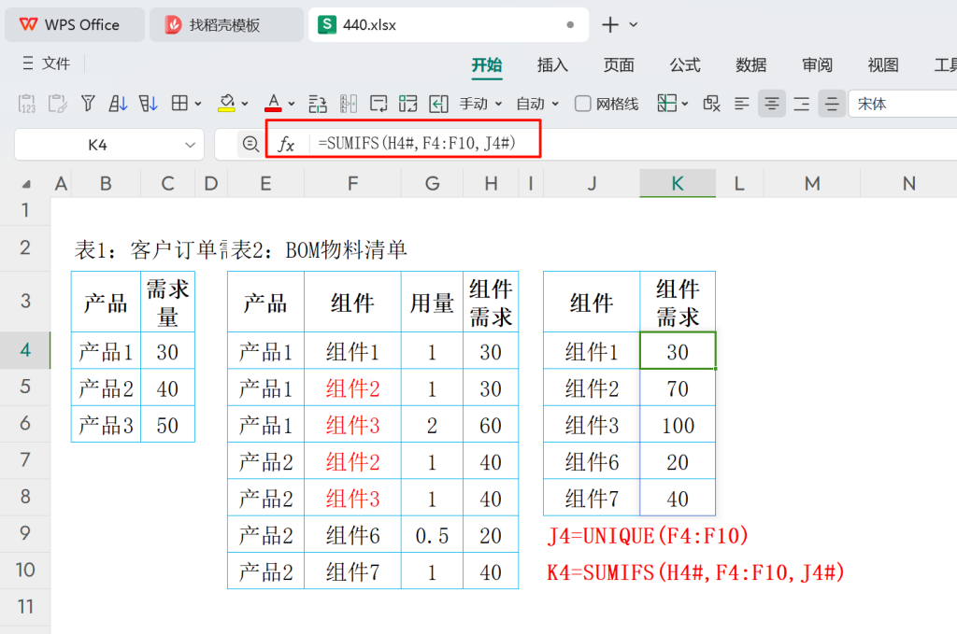Click the fx insert function icon
Viewport: 957px width, 634px height.
pyautogui.click(x=286, y=145)
